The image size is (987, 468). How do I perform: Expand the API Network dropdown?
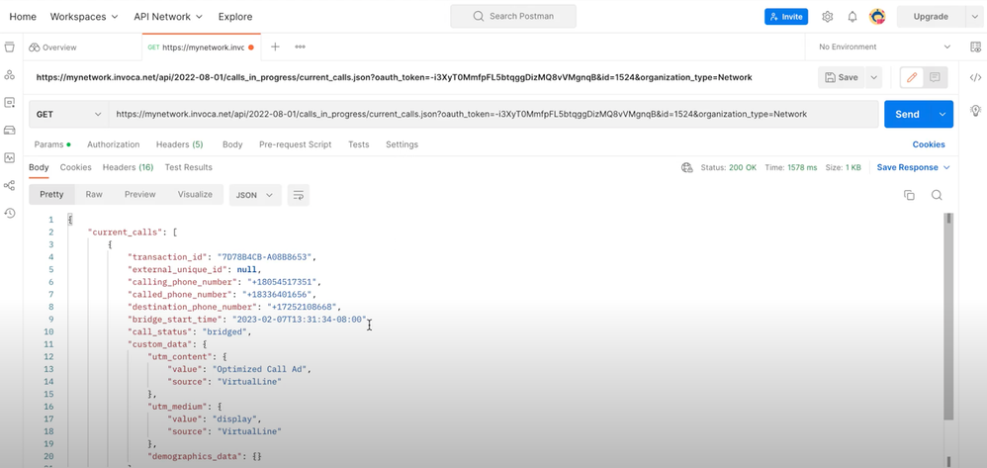[168, 17]
